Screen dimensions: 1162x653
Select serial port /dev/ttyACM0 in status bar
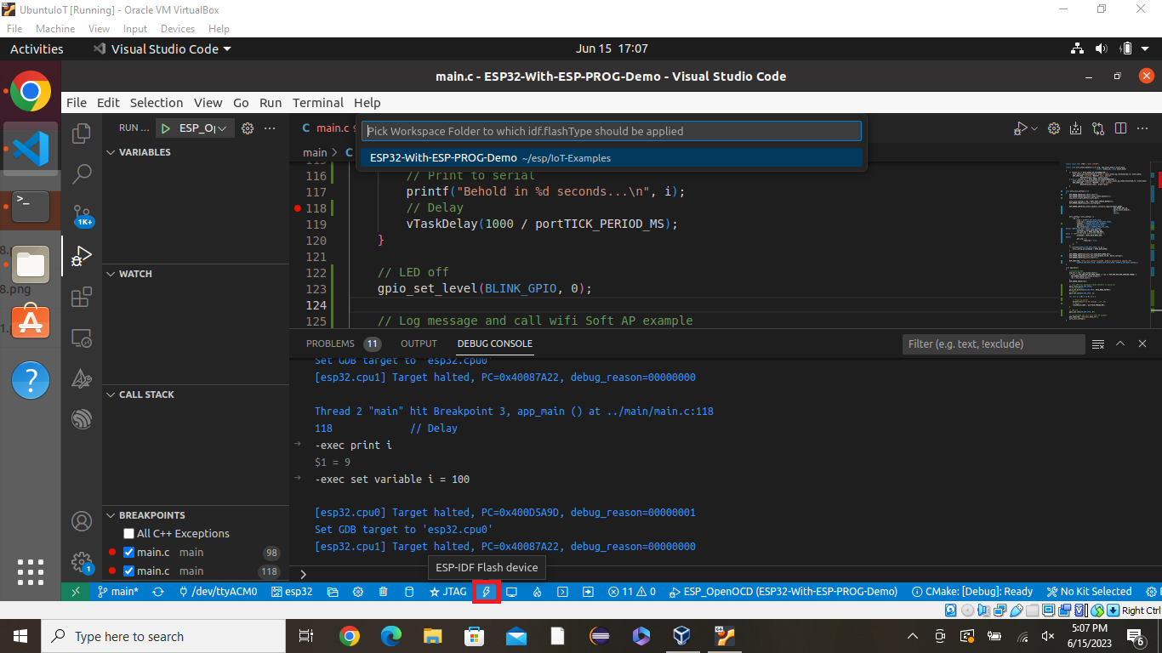(219, 592)
